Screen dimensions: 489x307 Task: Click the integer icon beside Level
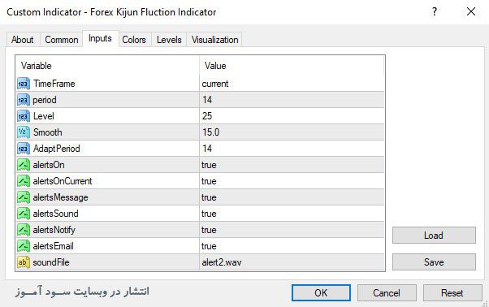24,116
